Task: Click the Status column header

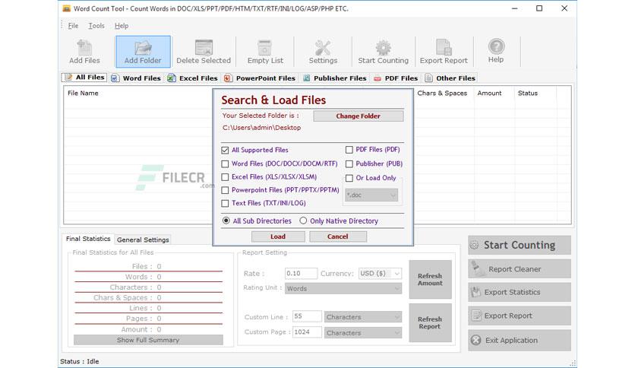Action: tap(528, 94)
